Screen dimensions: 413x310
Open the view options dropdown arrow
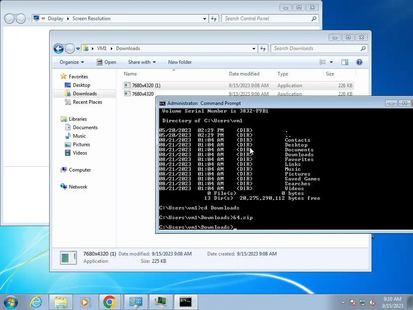[x=332, y=62]
